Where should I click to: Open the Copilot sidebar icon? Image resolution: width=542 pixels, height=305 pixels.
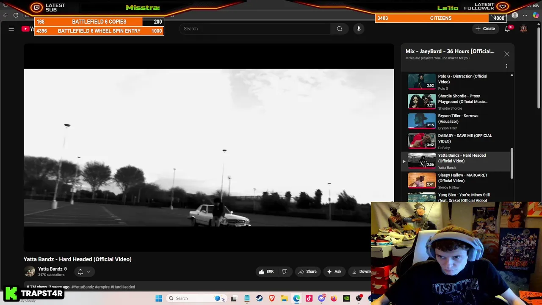click(x=536, y=16)
